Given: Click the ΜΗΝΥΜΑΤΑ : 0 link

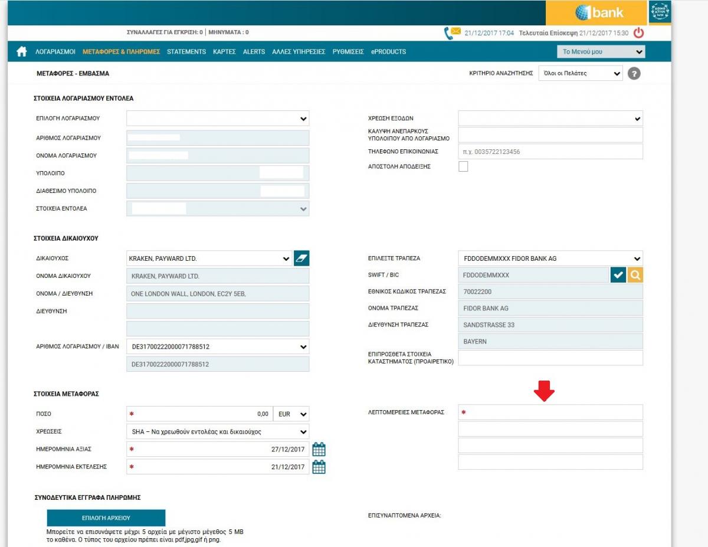Looking at the screenshot, I should point(228,32).
